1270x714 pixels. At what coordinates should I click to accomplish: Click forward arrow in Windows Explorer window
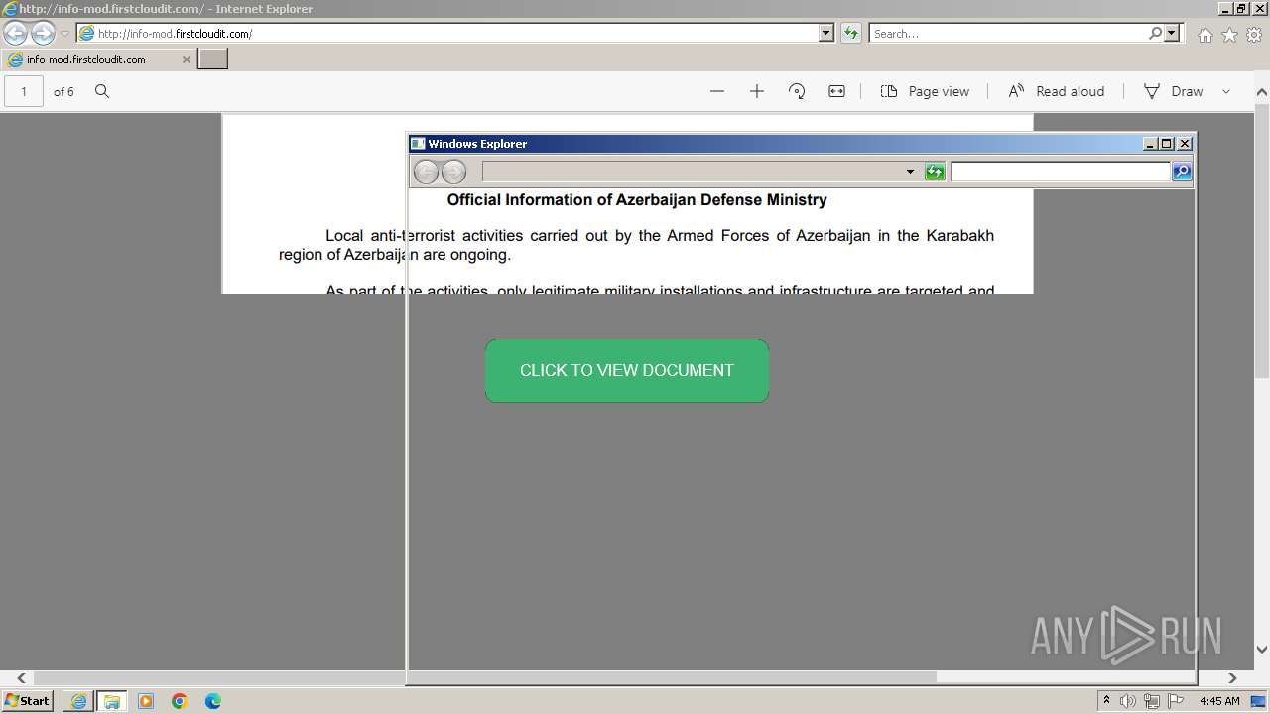[x=453, y=172]
